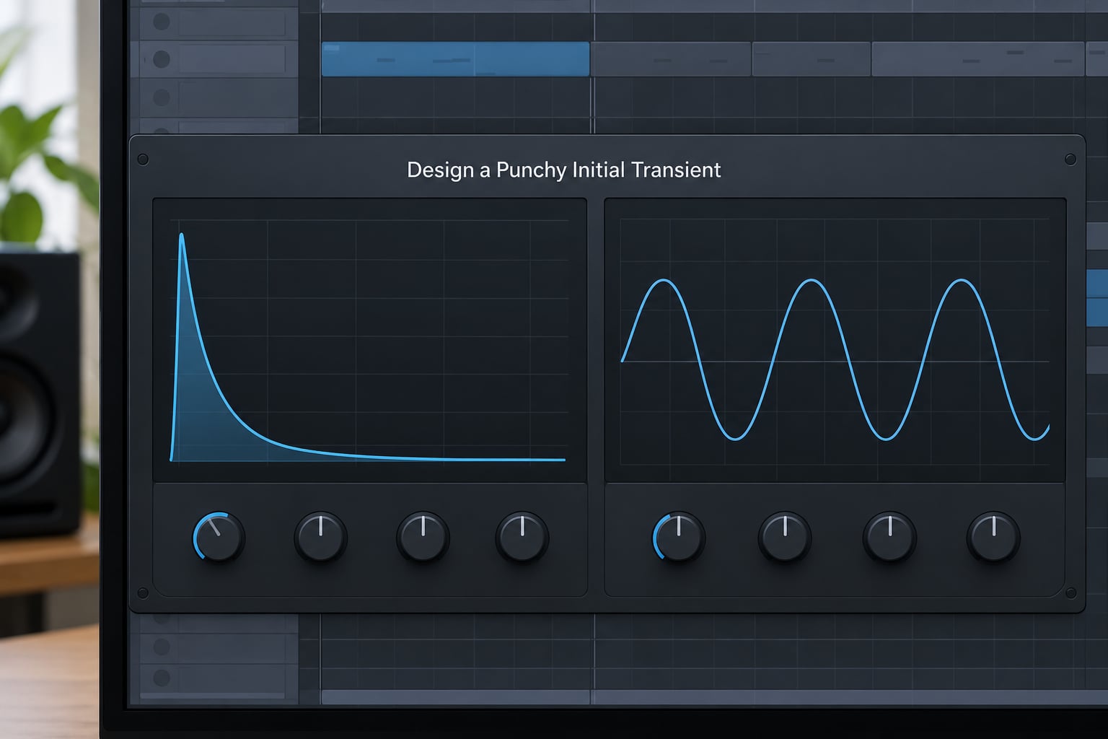Click the envelope transient curve display
The width and height of the screenshot is (1108, 739).
coord(369,340)
